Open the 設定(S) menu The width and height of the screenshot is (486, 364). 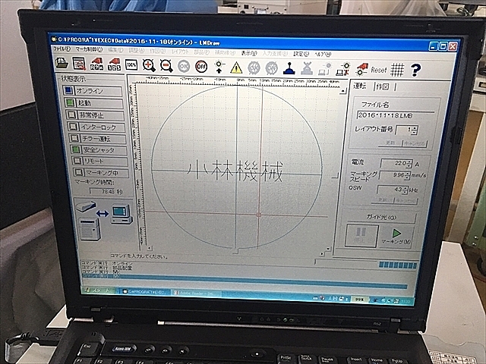tap(301, 54)
